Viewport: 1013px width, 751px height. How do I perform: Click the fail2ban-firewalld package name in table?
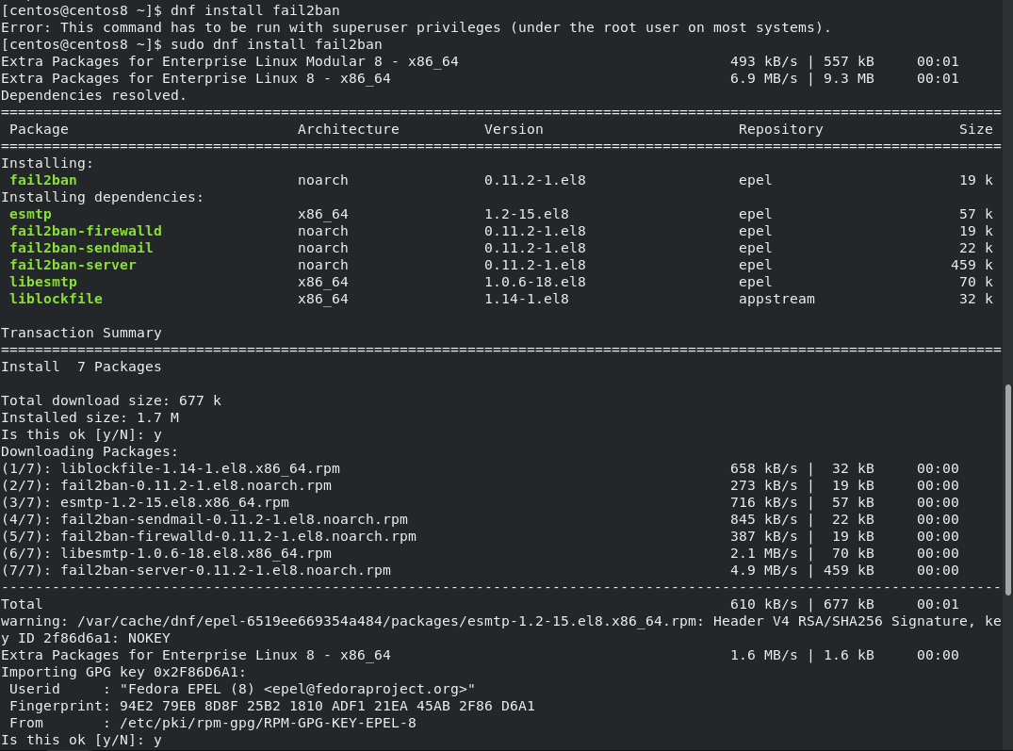click(x=86, y=231)
